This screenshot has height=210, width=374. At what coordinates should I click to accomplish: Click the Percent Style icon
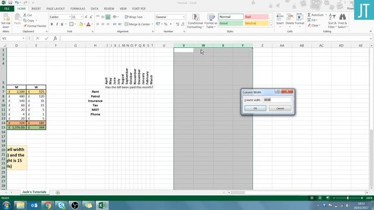(165, 24)
